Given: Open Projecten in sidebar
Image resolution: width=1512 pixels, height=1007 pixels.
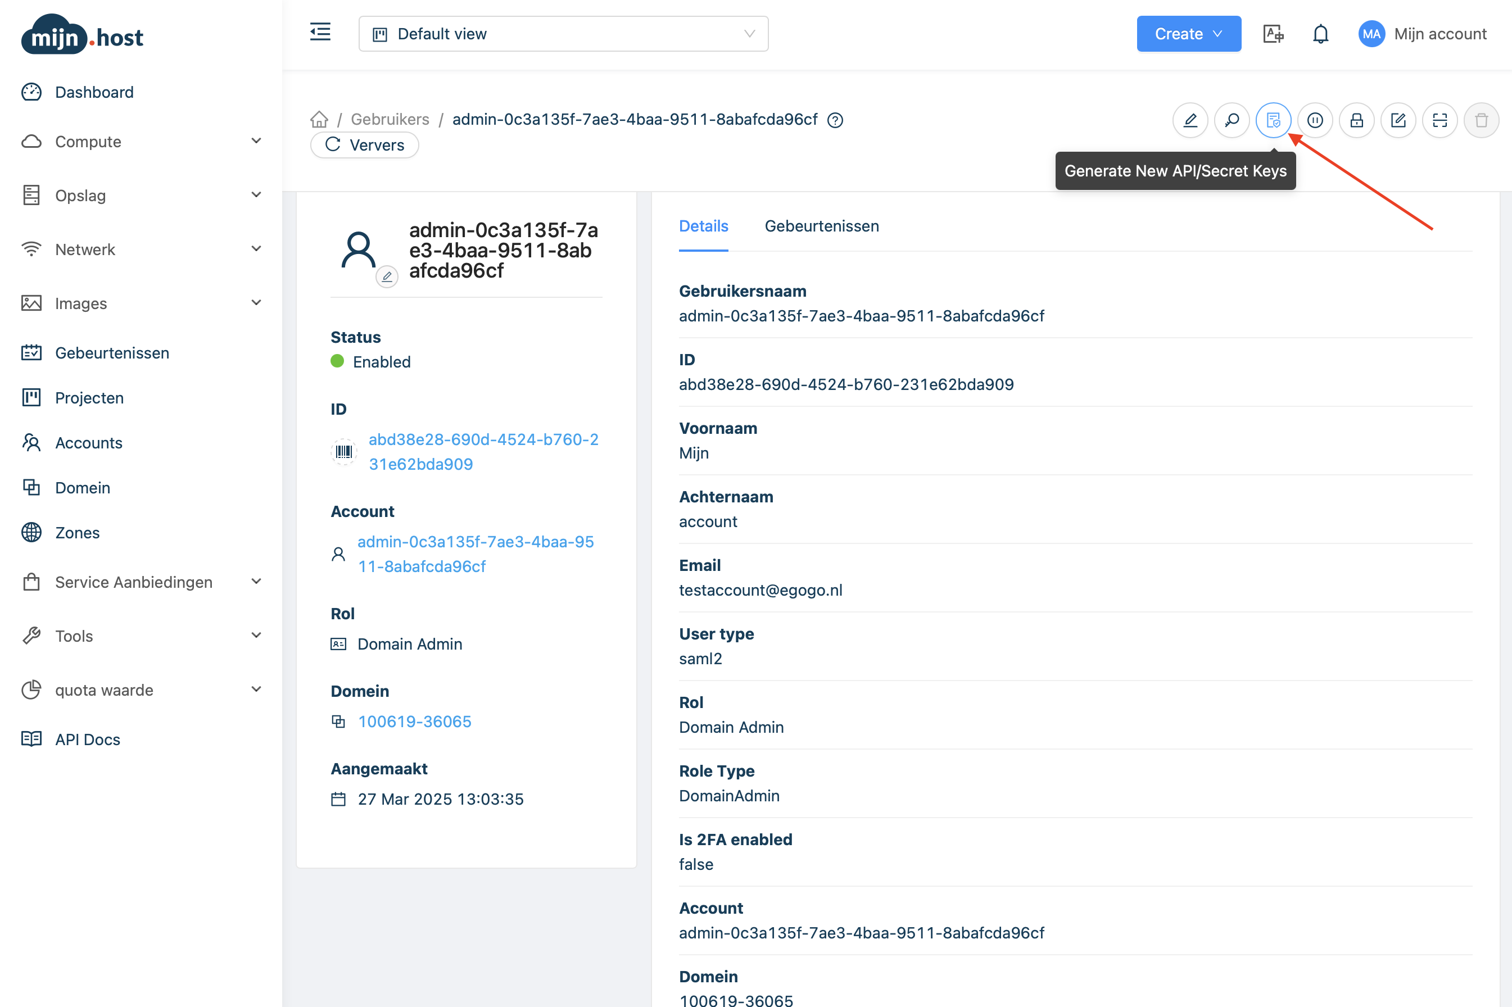Looking at the screenshot, I should click(89, 397).
